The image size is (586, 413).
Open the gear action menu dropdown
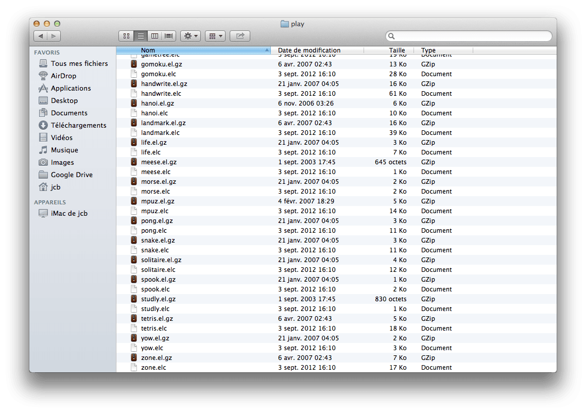point(191,36)
